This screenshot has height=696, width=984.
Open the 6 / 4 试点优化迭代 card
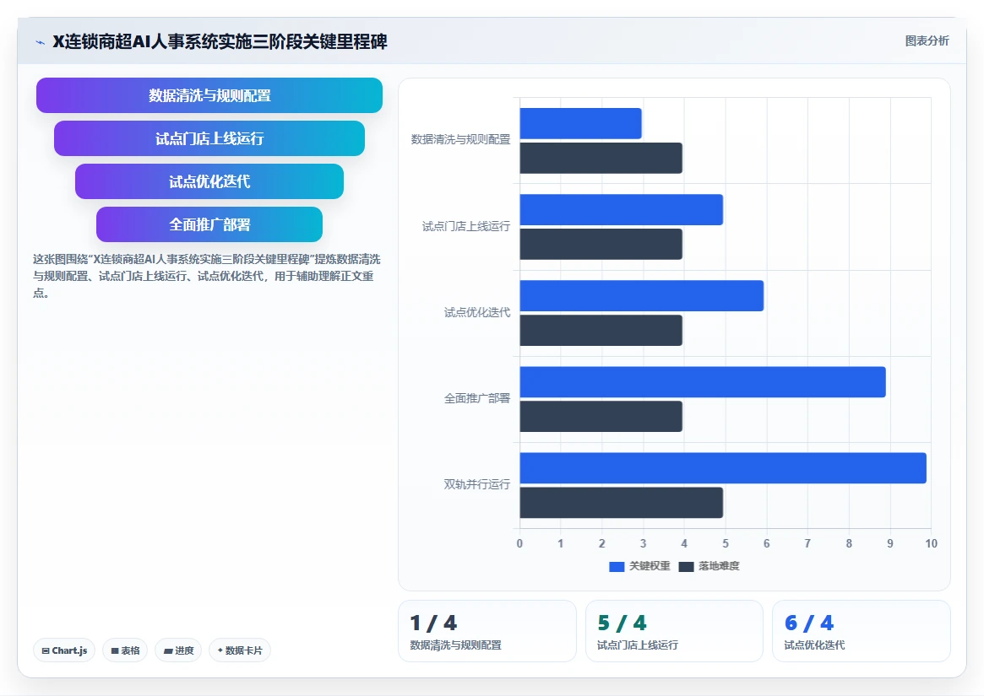point(861,631)
